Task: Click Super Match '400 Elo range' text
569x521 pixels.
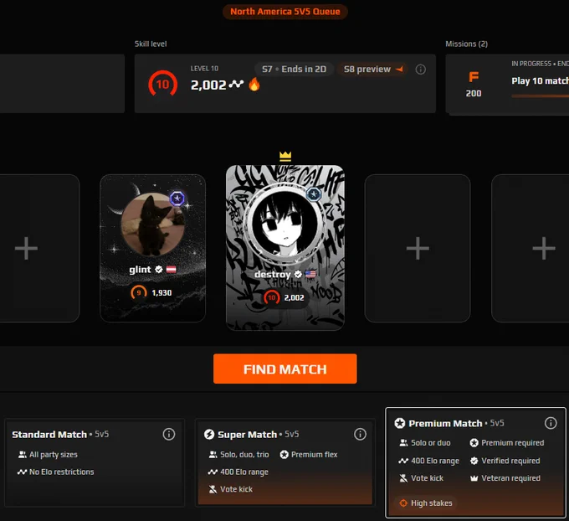Action: [244, 472]
